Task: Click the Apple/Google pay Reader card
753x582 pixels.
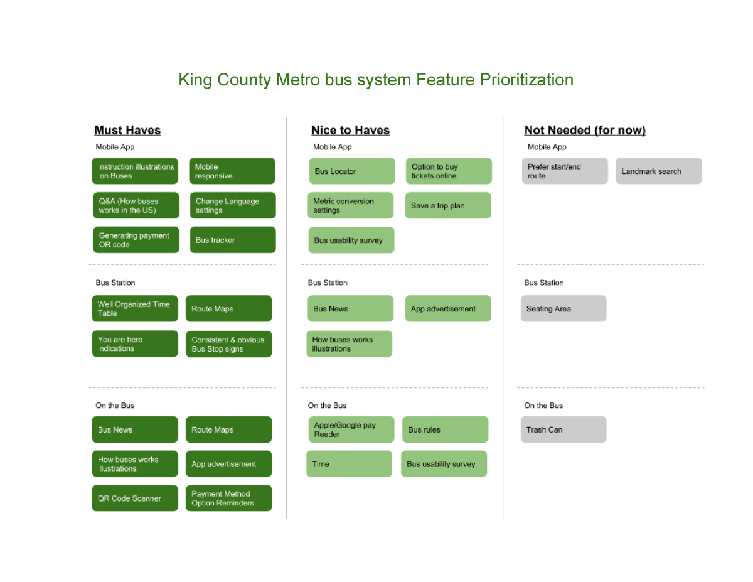Action: point(351,429)
